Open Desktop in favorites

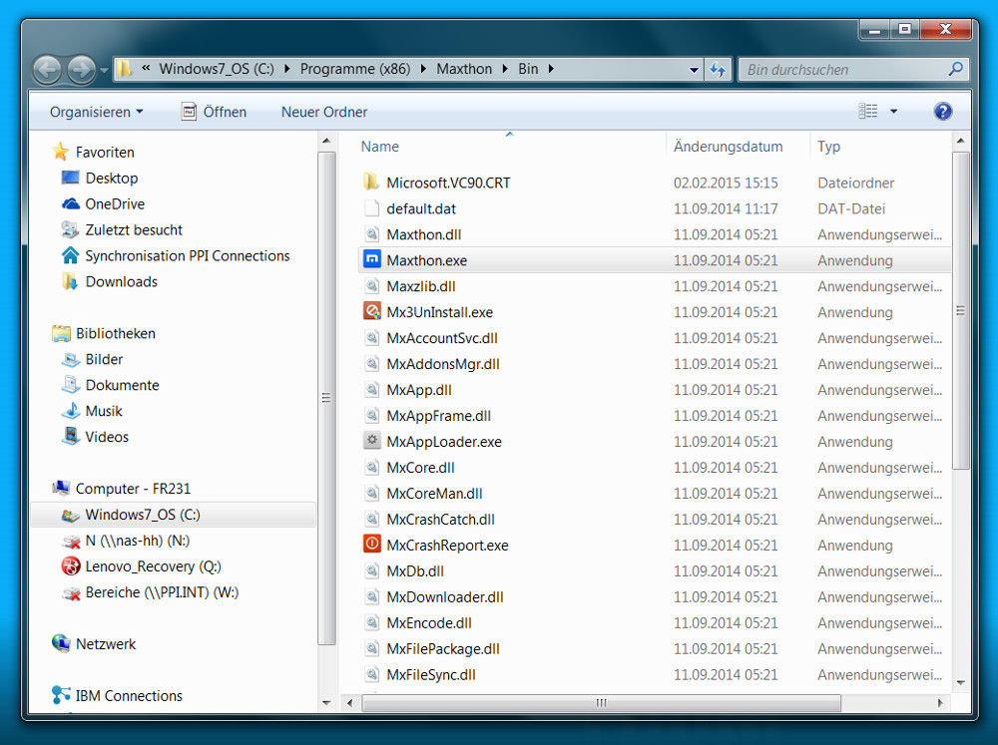pos(112,179)
